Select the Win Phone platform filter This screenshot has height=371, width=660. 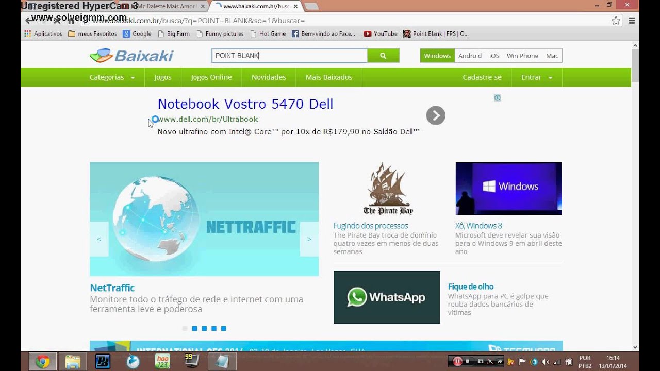click(522, 56)
